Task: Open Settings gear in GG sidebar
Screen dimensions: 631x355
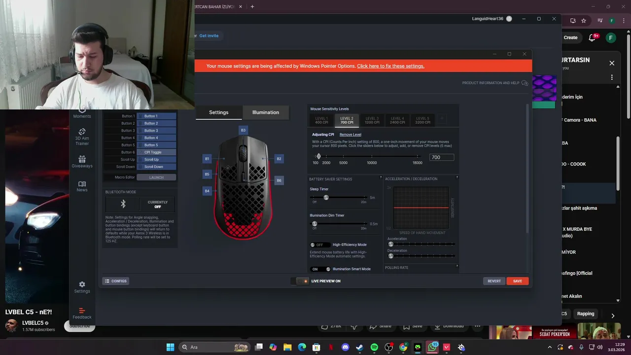Action: coord(82,287)
